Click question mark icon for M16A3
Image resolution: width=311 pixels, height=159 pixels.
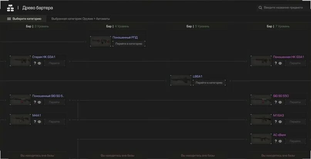[x=276, y=122]
